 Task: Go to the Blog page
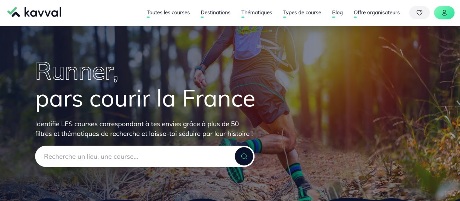(x=337, y=13)
